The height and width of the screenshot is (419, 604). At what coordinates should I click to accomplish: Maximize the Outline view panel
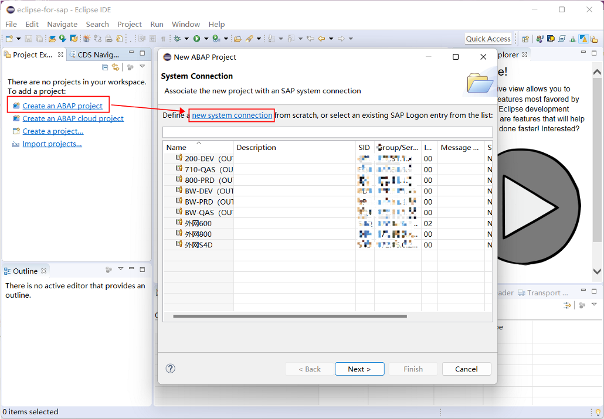(142, 269)
